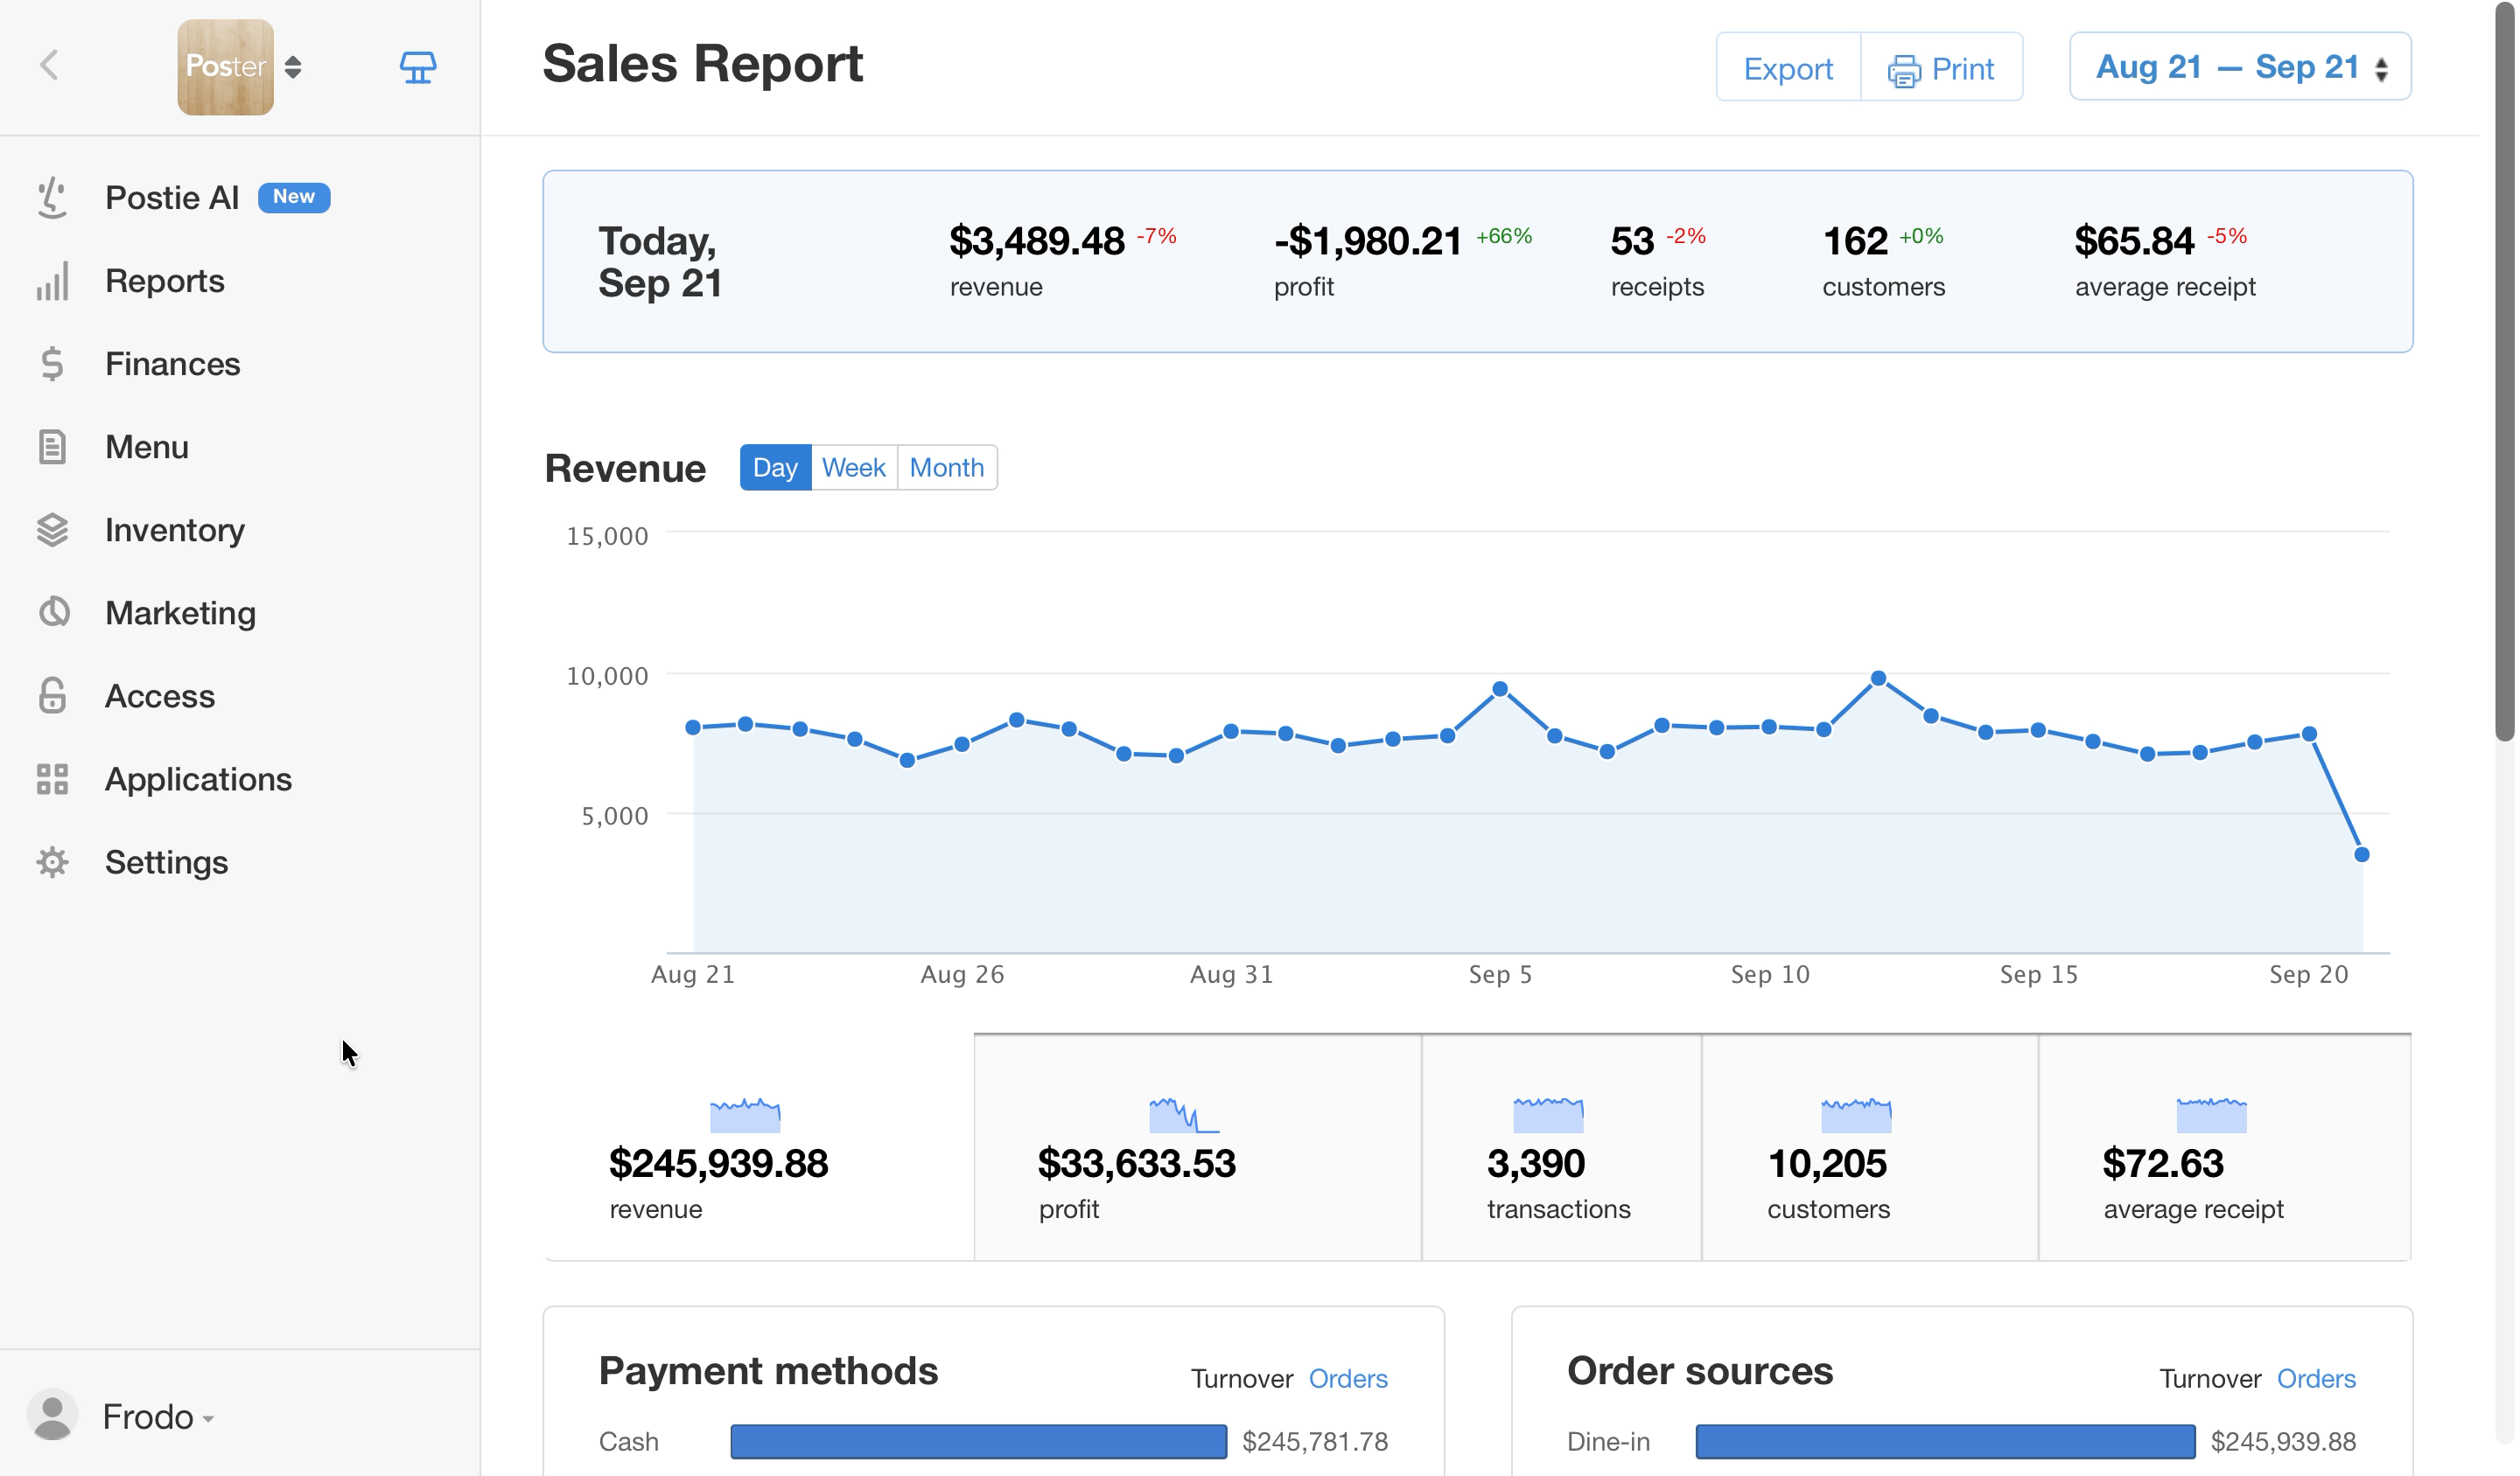
Task: Select the profit metric tab
Action: (x=1197, y=1147)
